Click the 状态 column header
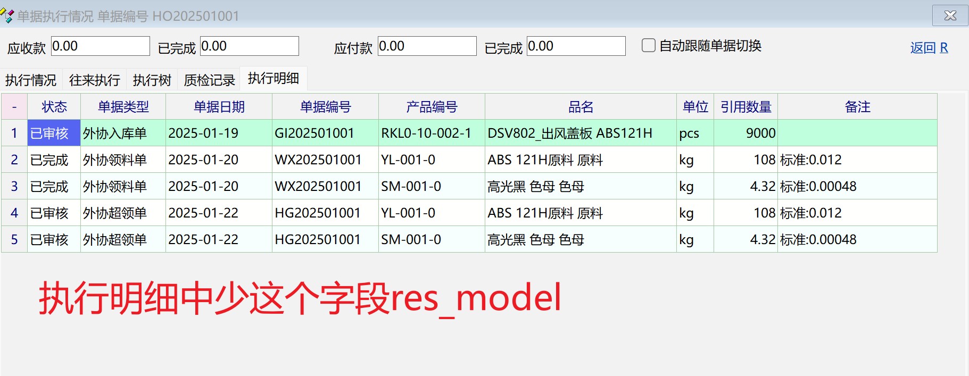This screenshot has width=969, height=376. tap(54, 107)
